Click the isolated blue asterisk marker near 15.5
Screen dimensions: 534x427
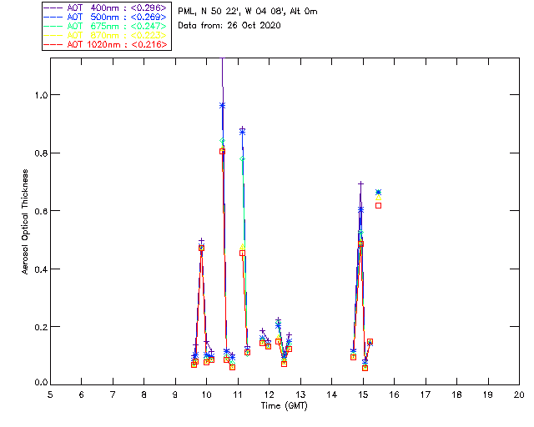378,192
